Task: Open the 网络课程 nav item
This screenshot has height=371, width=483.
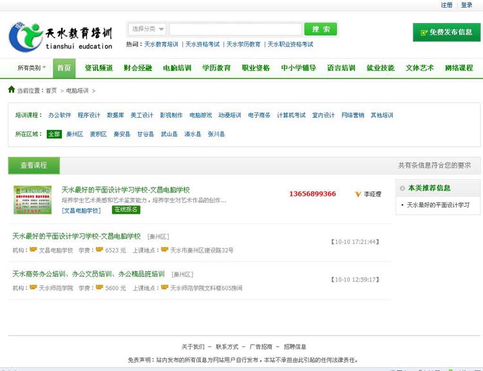Action: (x=459, y=68)
